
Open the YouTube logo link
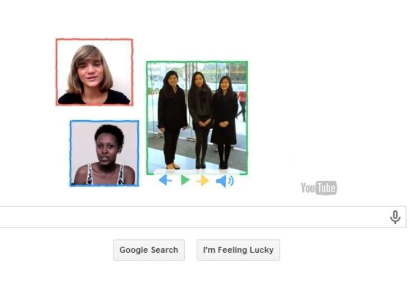pos(319,188)
